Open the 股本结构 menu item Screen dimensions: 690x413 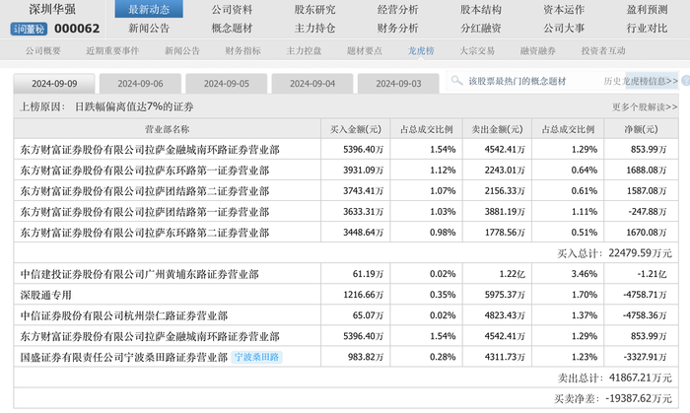click(481, 9)
